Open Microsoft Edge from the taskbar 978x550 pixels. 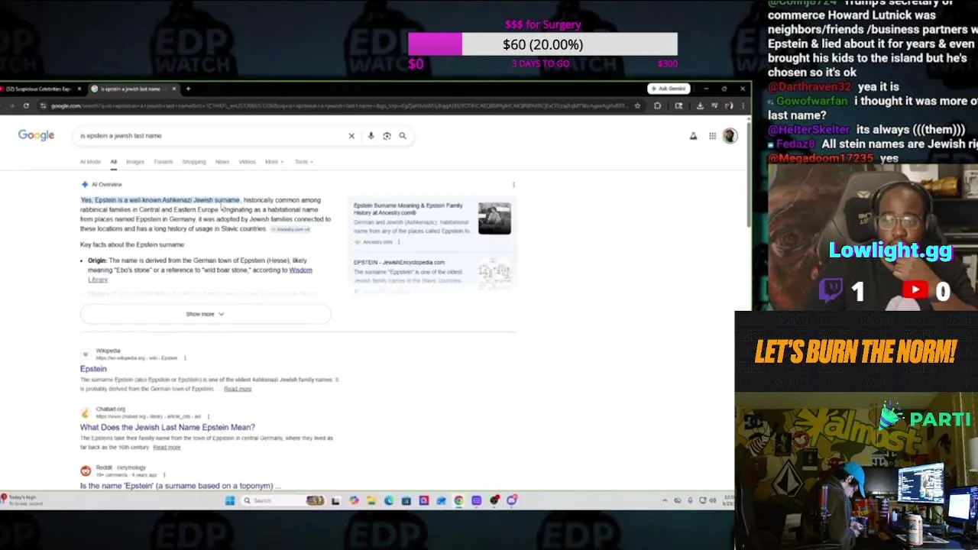pos(389,500)
